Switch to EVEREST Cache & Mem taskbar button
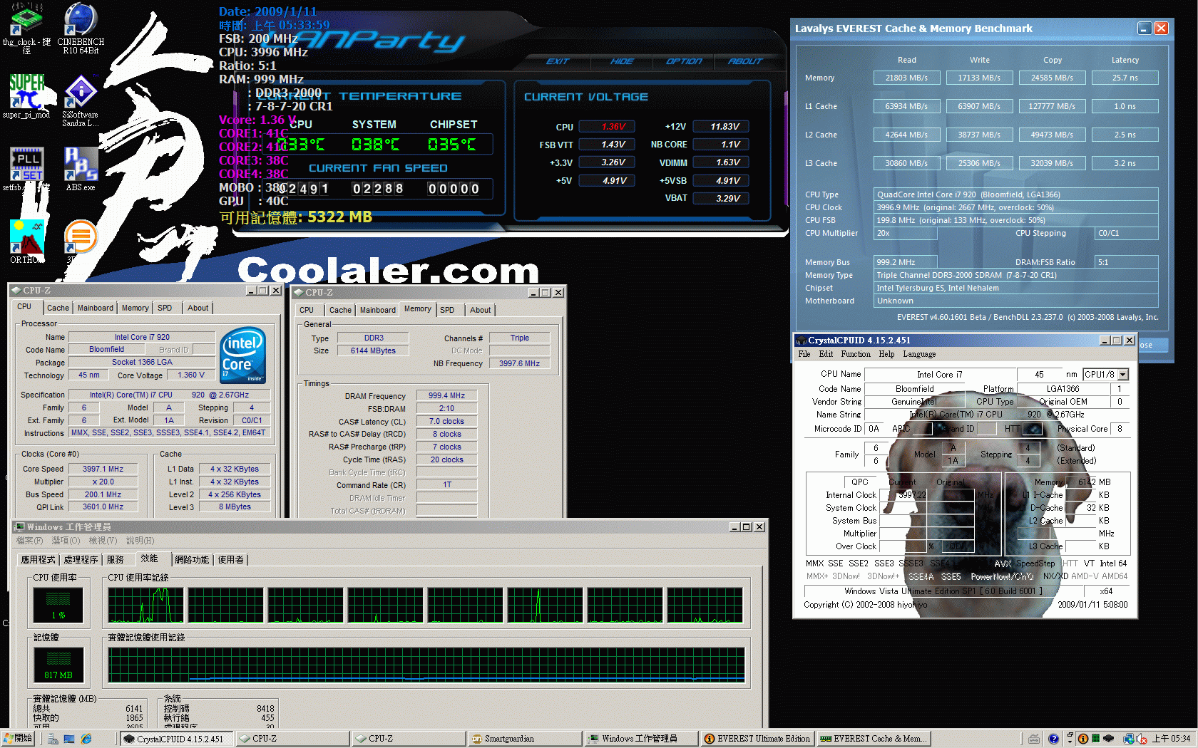The image size is (1198, 748). [x=873, y=739]
